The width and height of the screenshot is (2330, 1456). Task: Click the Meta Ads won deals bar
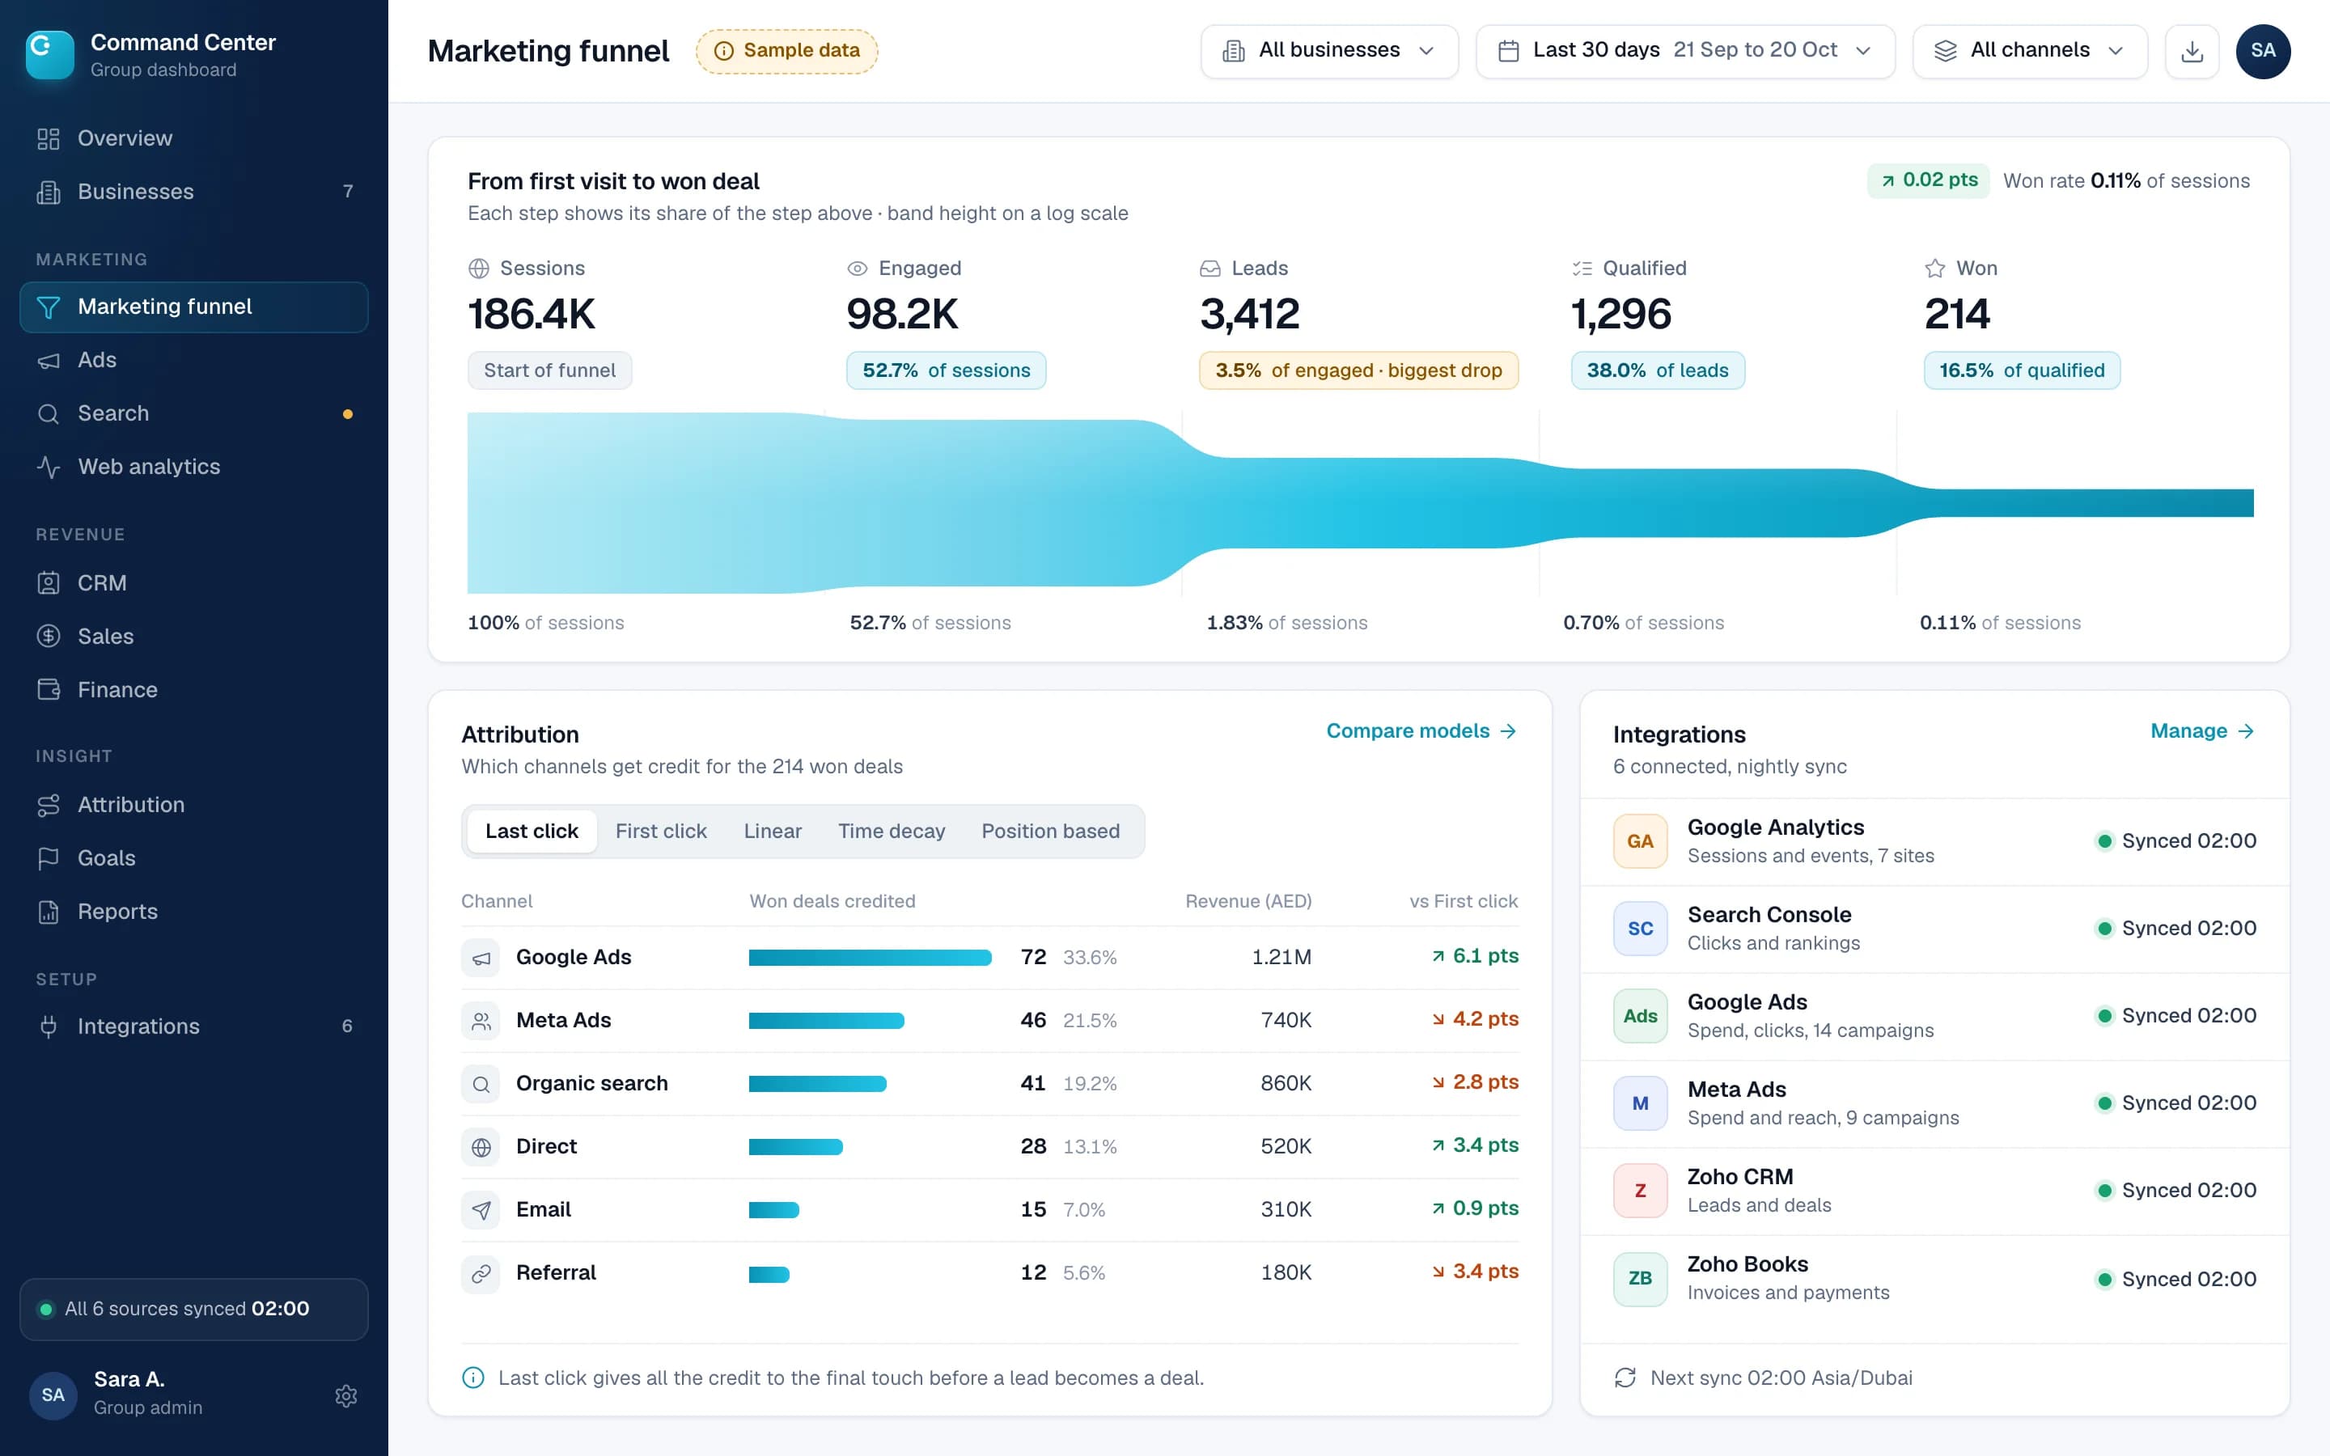point(826,1021)
